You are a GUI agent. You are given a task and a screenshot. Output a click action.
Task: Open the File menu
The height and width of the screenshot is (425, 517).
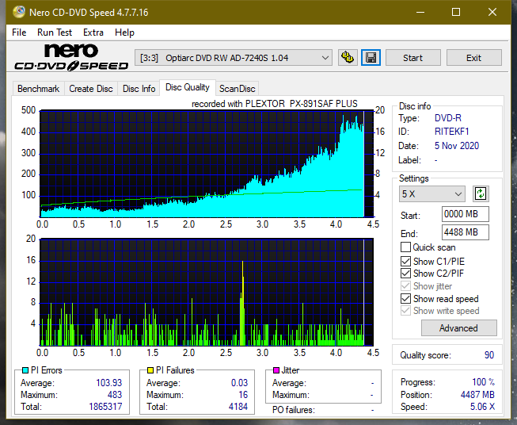tap(19, 33)
